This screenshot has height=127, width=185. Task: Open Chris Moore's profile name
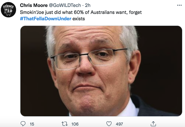[34, 5]
